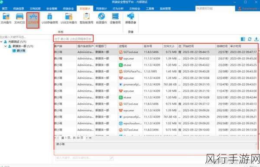Viewport: 260px width, 167px height.
Task: Switch to the 行为分析 tab
Action: pos(118,9)
